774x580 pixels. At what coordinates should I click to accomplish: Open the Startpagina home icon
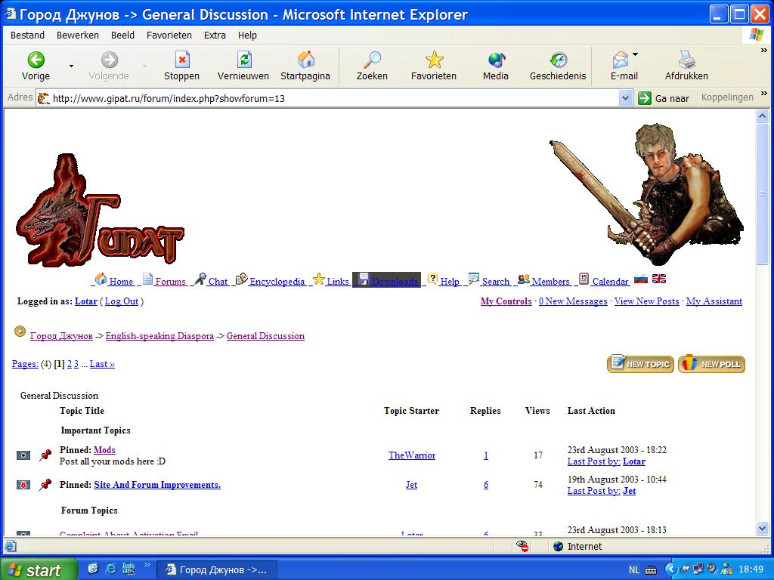(305, 60)
